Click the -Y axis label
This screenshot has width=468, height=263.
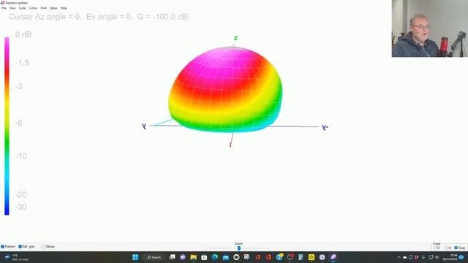pyautogui.click(x=325, y=127)
